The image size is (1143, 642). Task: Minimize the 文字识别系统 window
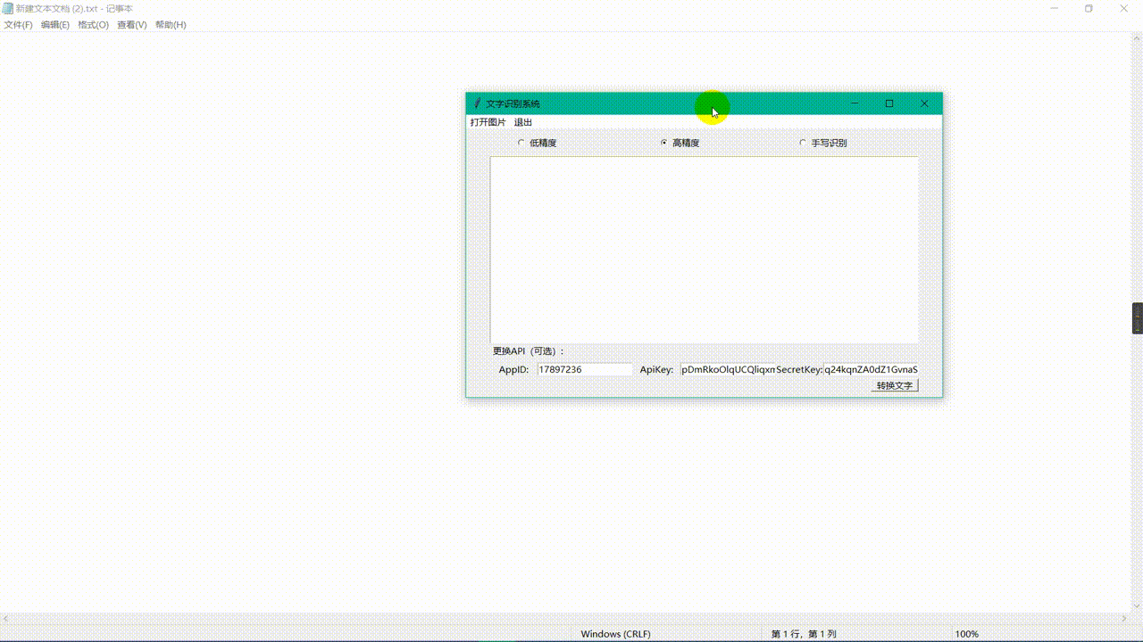pyautogui.click(x=855, y=103)
